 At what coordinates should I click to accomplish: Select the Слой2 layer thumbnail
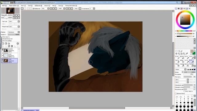(6, 55)
